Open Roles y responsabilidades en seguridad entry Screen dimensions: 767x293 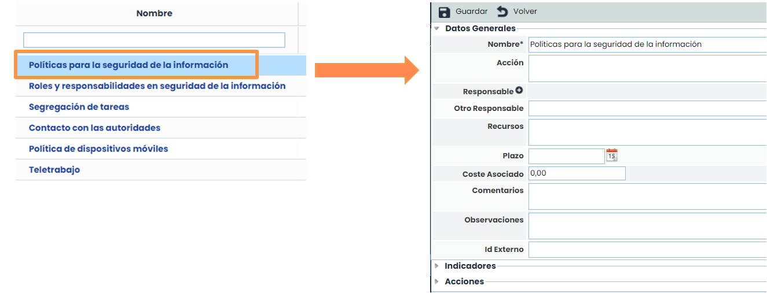click(157, 86)
